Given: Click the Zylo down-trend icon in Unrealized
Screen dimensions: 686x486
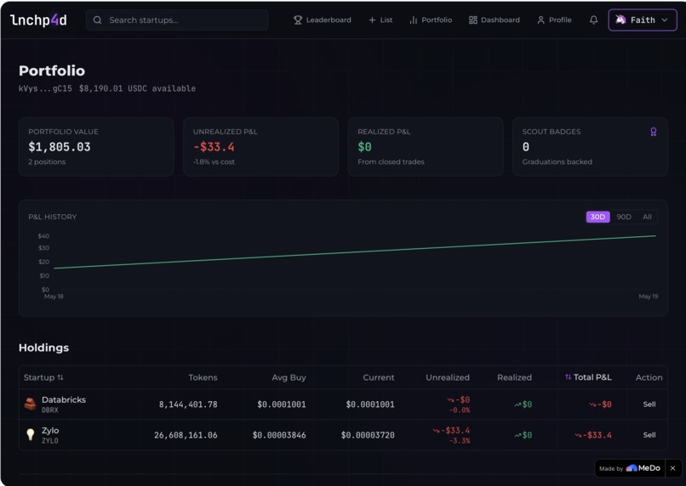Looking at the screenshot, I should click(436, 431).
